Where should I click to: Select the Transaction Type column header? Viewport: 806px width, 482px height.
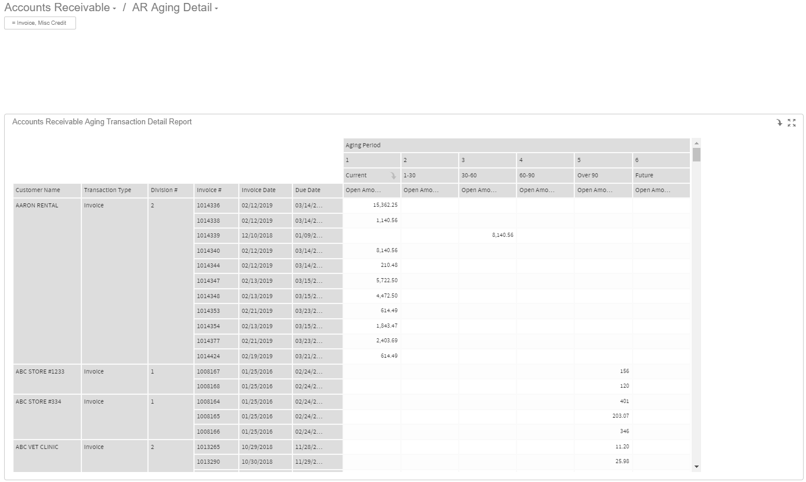(x=114, y=190)
